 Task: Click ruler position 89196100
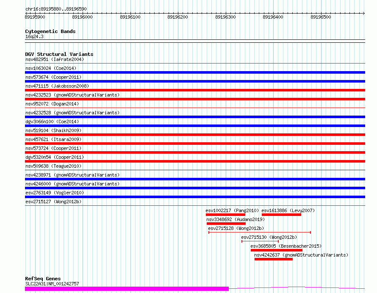130,17
